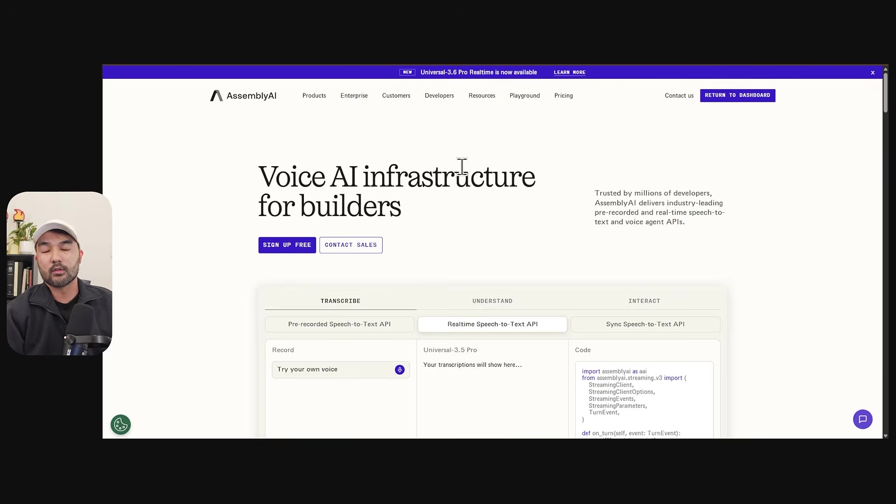Open the Customers nav item

click(396, 96)
